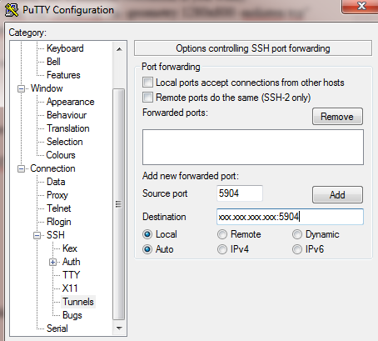The width and height of the screenshot is (378, 341).
Task: Open the Behaviour category
Action: pyautogui.click(x=67, y=115)
